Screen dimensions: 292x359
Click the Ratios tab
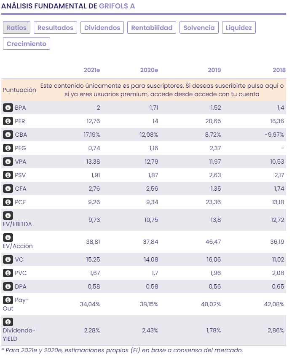click(x=16, y=28)
